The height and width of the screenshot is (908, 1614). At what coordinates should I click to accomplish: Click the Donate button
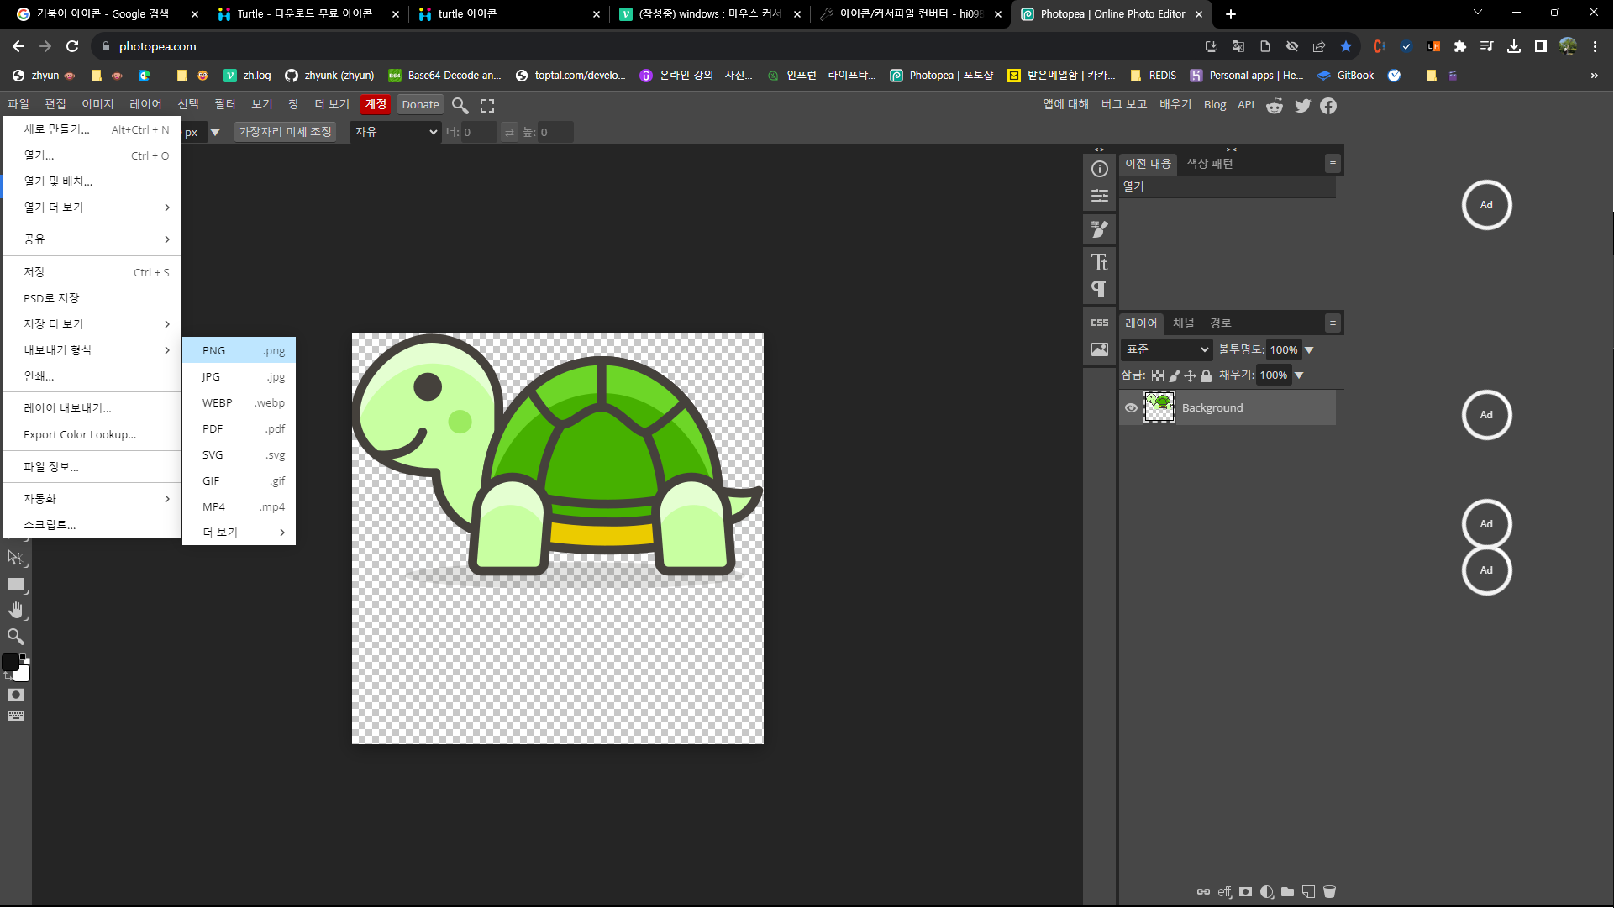click(x=420, y=105)
